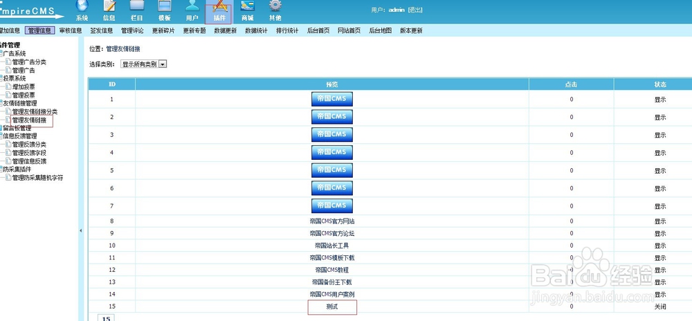692x321 pixels.
Task: Collapse the 友情链接管理 tree folder
Action: point(1,103)
